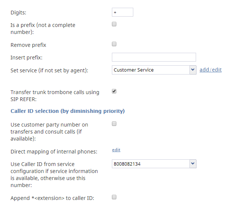Select the 8008082134 caller ID combo box
Screen dimensions: 233x211
[x=154, y=164]
